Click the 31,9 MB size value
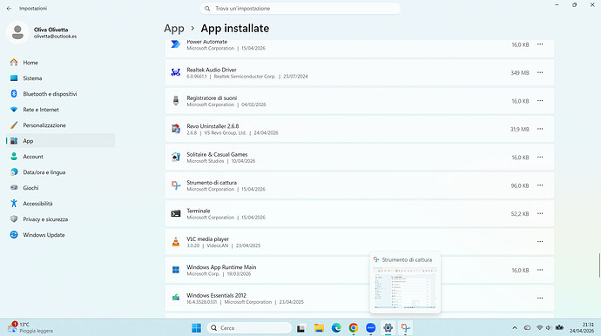Image resolution: width=601 pixels, height=336 pixels. [520, 130]
